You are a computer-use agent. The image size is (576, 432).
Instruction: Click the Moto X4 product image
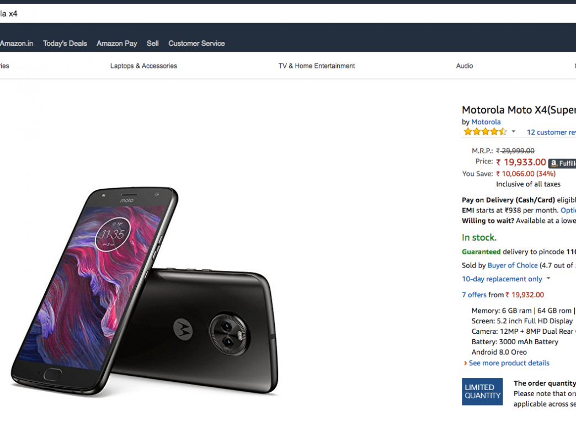click(145, 292)
